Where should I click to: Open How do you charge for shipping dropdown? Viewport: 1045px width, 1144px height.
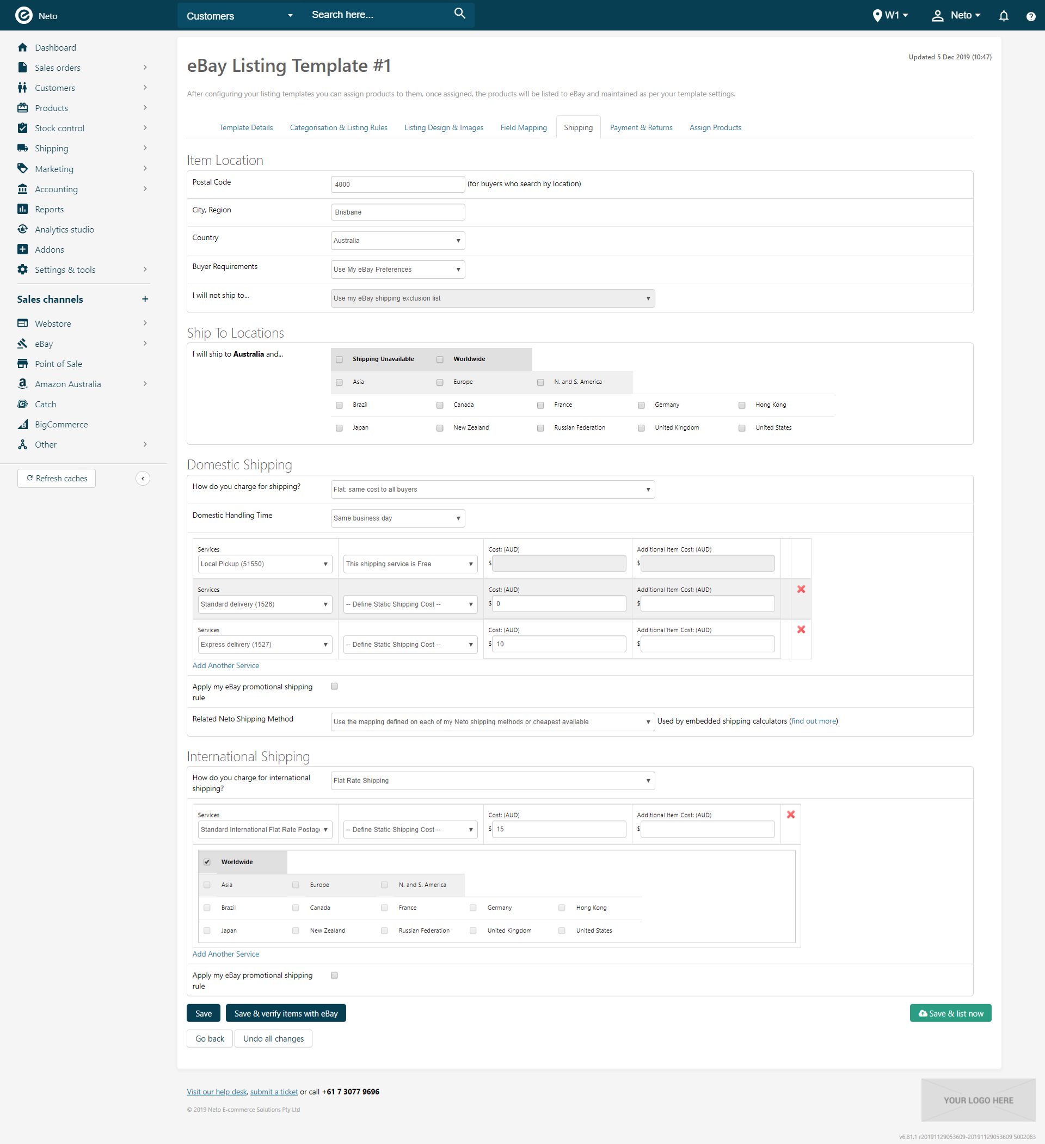pos(493,489)
